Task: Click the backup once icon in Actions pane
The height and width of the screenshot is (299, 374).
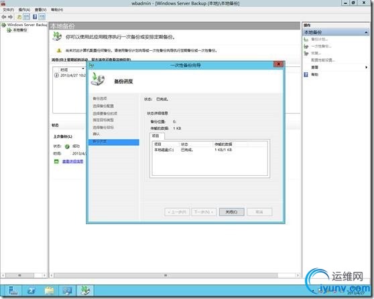Action: tap(306, 46)
